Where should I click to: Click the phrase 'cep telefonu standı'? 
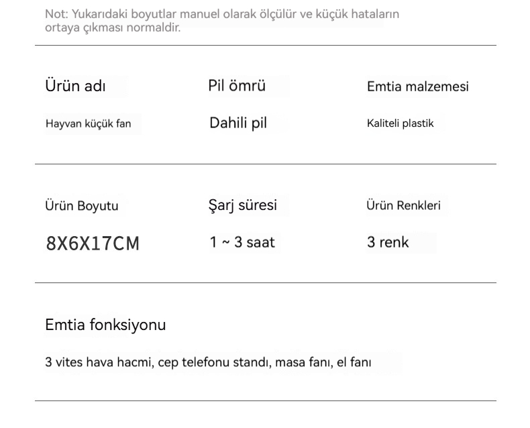click(x=213, y=363)
